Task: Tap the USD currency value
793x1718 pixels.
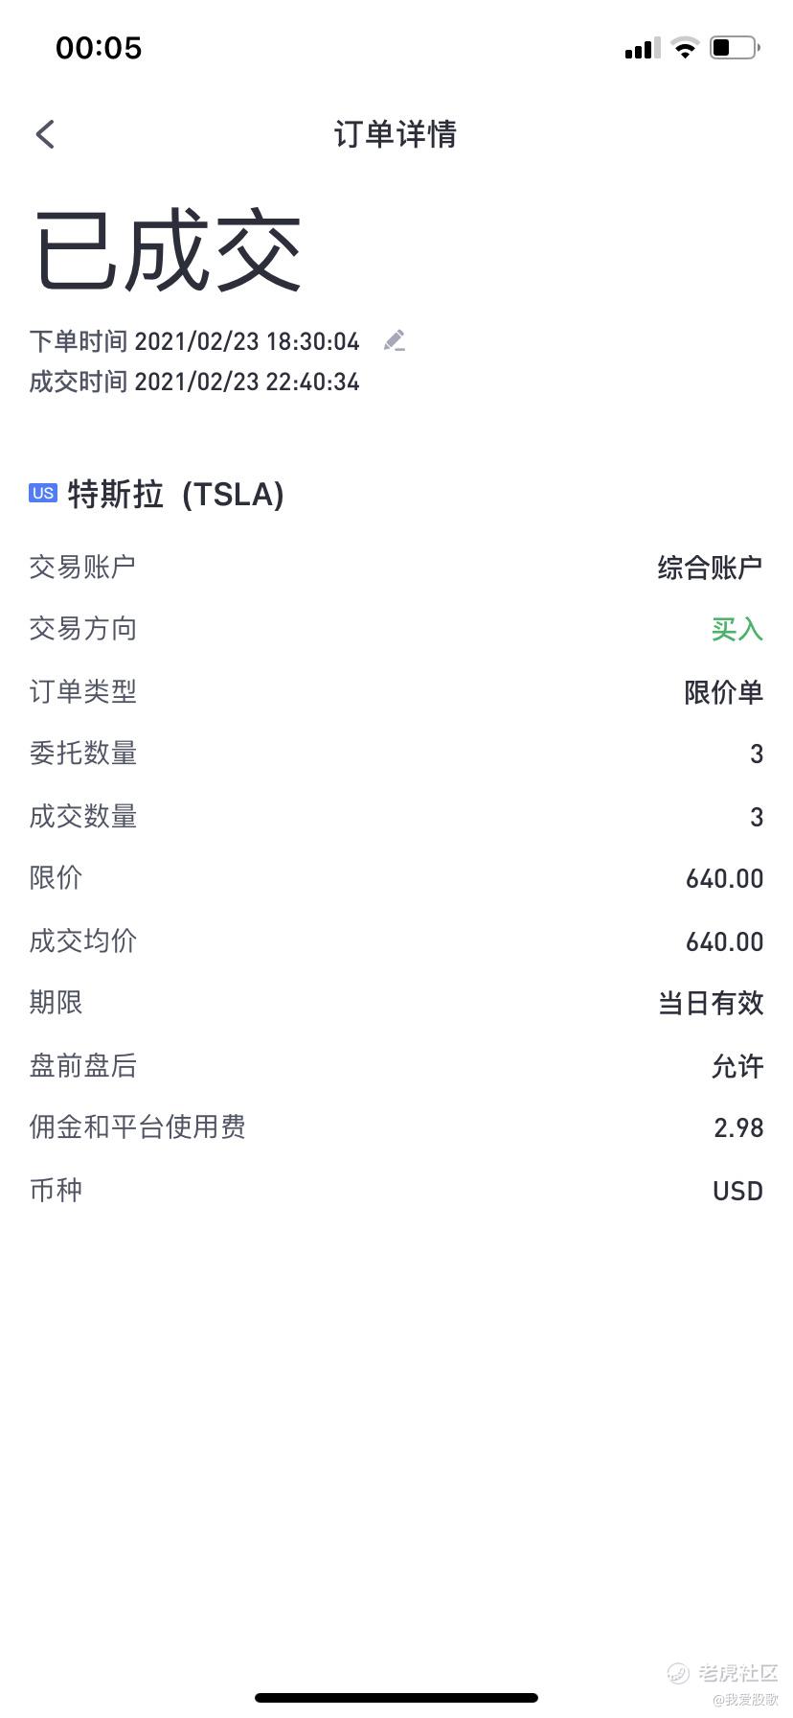Action: point(737,1191)
